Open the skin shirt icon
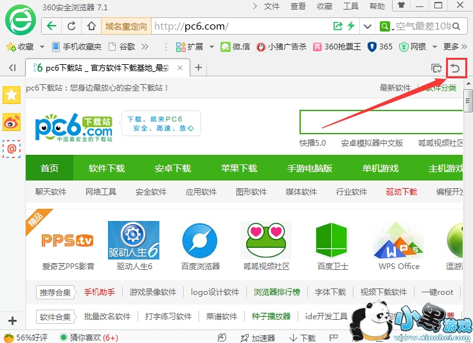473x343 pixels. coord(402,5)
